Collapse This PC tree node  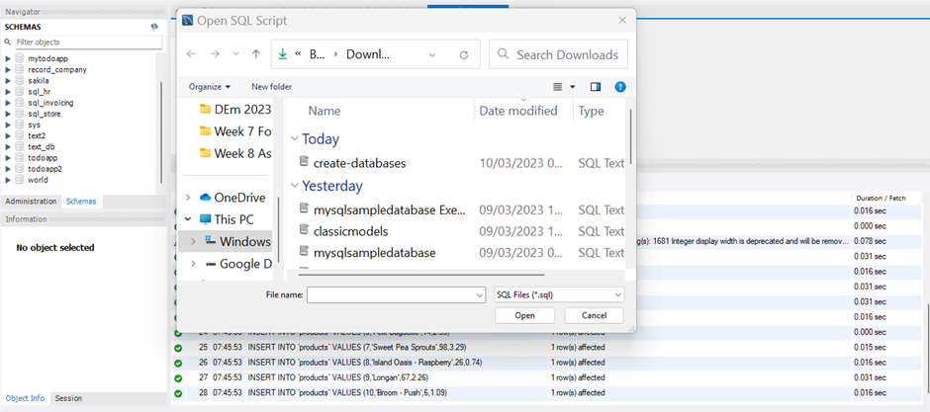(189, 219)
